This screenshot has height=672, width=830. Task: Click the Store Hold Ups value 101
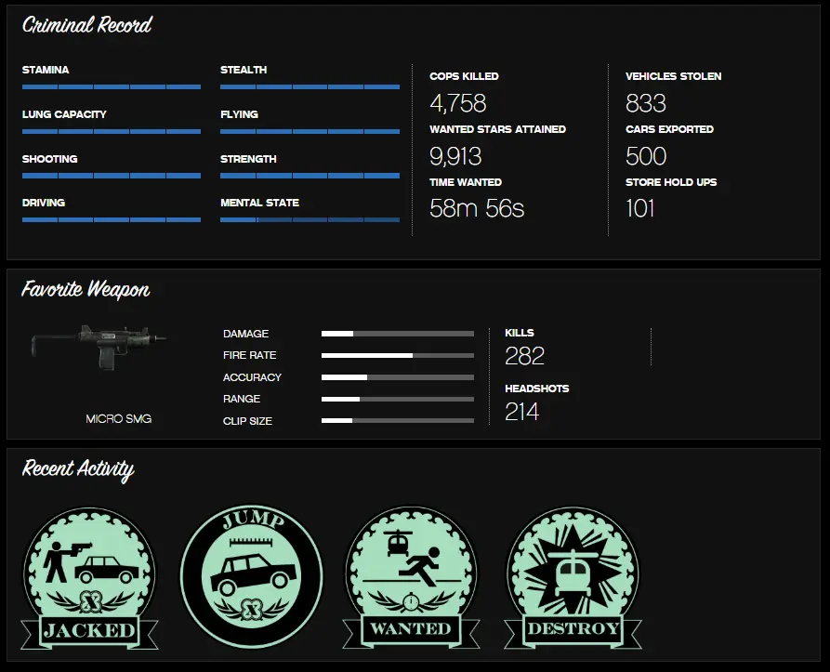(640, 208)
